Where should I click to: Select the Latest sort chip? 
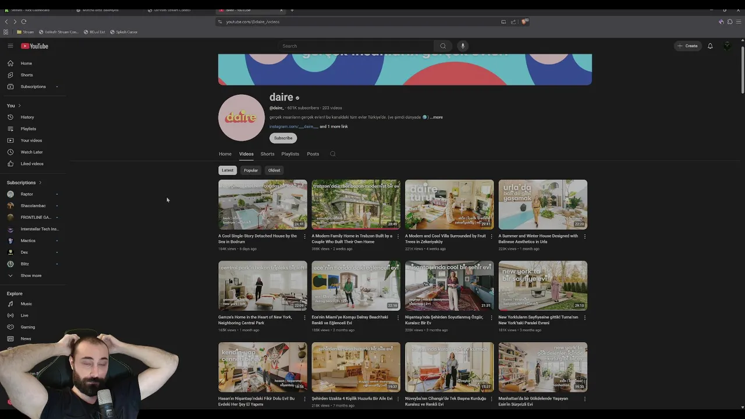[x=228, y=171]
